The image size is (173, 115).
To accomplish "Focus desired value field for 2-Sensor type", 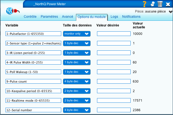I will pos(114,43).
